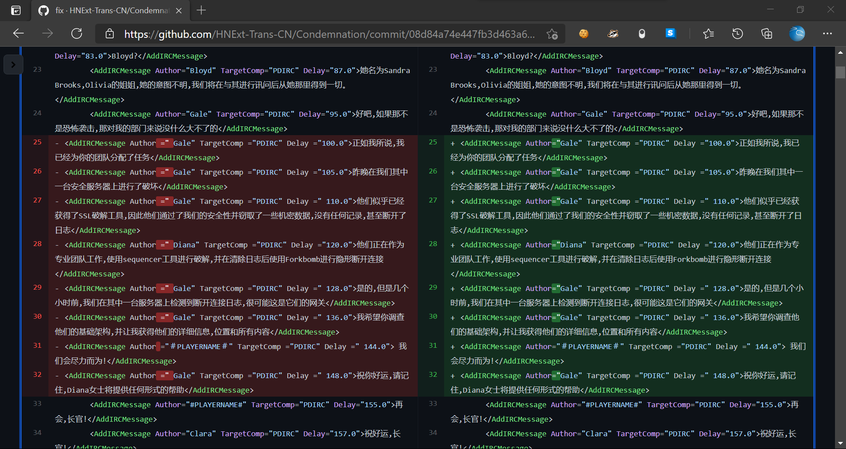846x449 pixels.
Task: Open the Favorites list
Action: [x=709, y=33]
